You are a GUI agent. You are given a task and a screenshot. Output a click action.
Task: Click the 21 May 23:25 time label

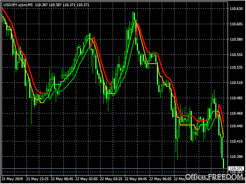point(37,179)
